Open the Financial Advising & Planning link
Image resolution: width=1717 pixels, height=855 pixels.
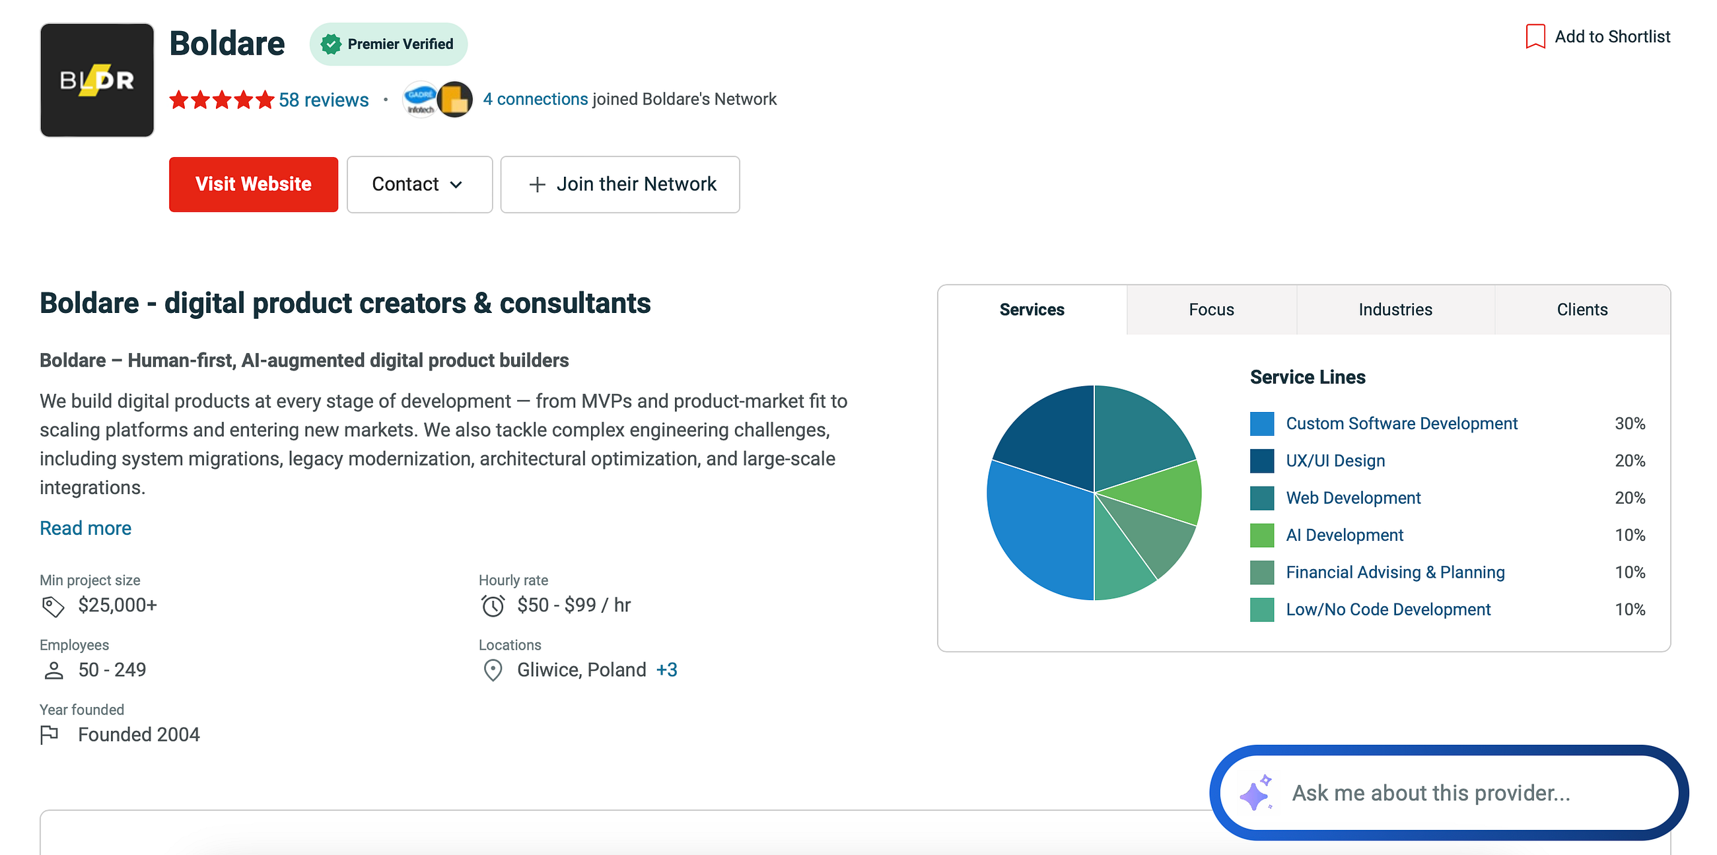[1395, 573]
